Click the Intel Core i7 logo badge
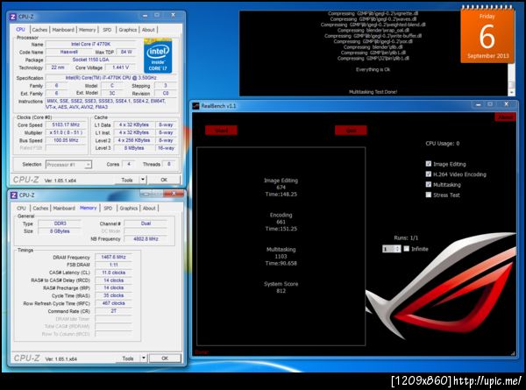This screenshot has width=526, height=390. point(158,56)
